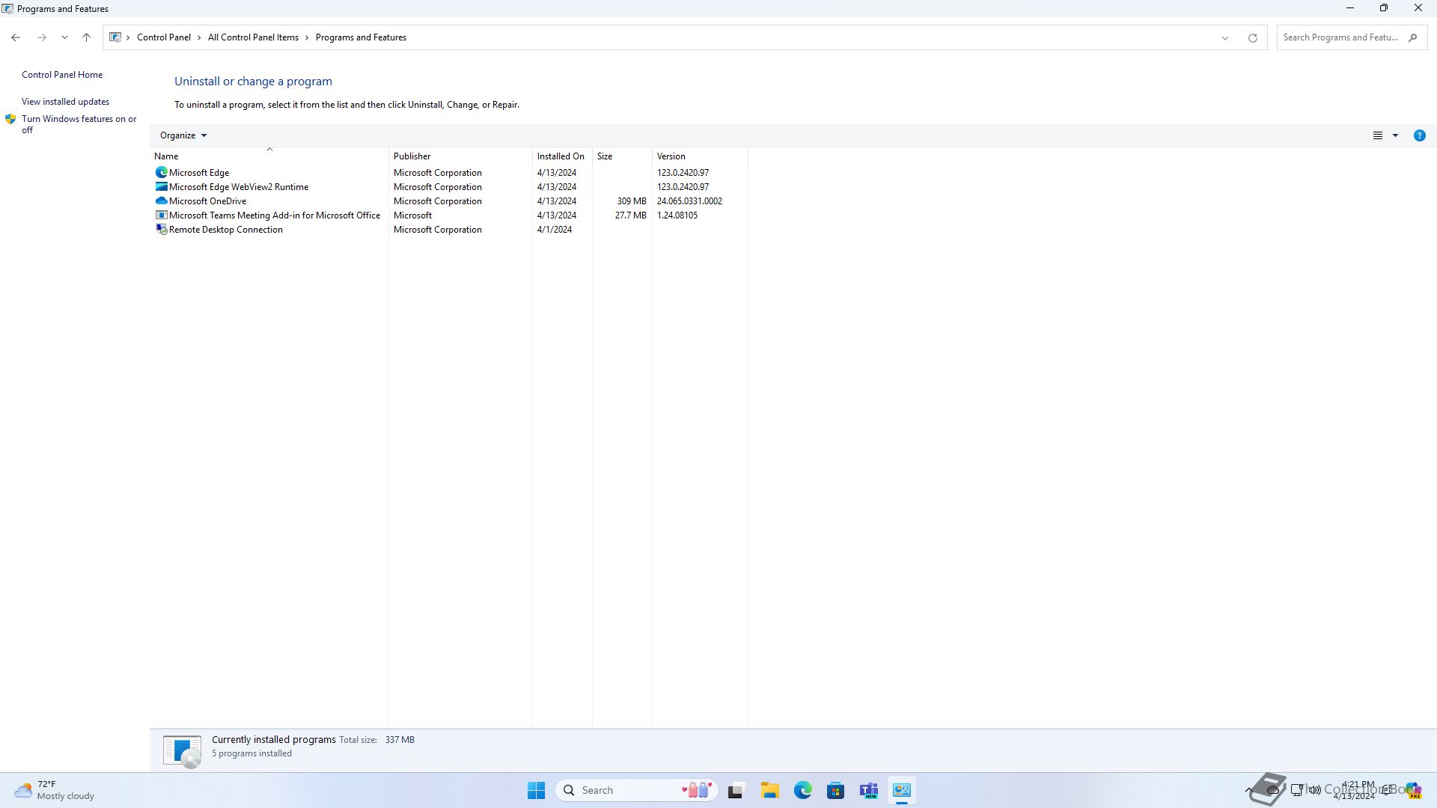This screenshot has height=808, width=1437.
Task: Sort by the Installed On column header
Action: (562, 156)
